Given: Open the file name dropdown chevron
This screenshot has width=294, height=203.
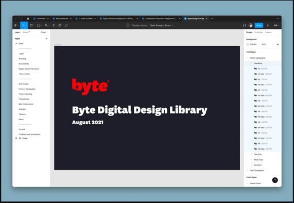Looking at the screenshot, I should tap(173, 25).
